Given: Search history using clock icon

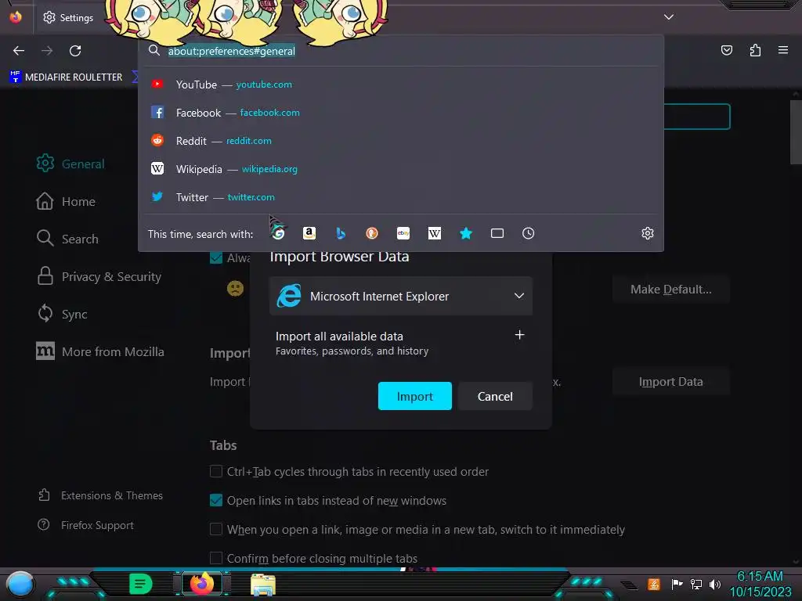Looking at the screenshot, I should pos(529,233).
